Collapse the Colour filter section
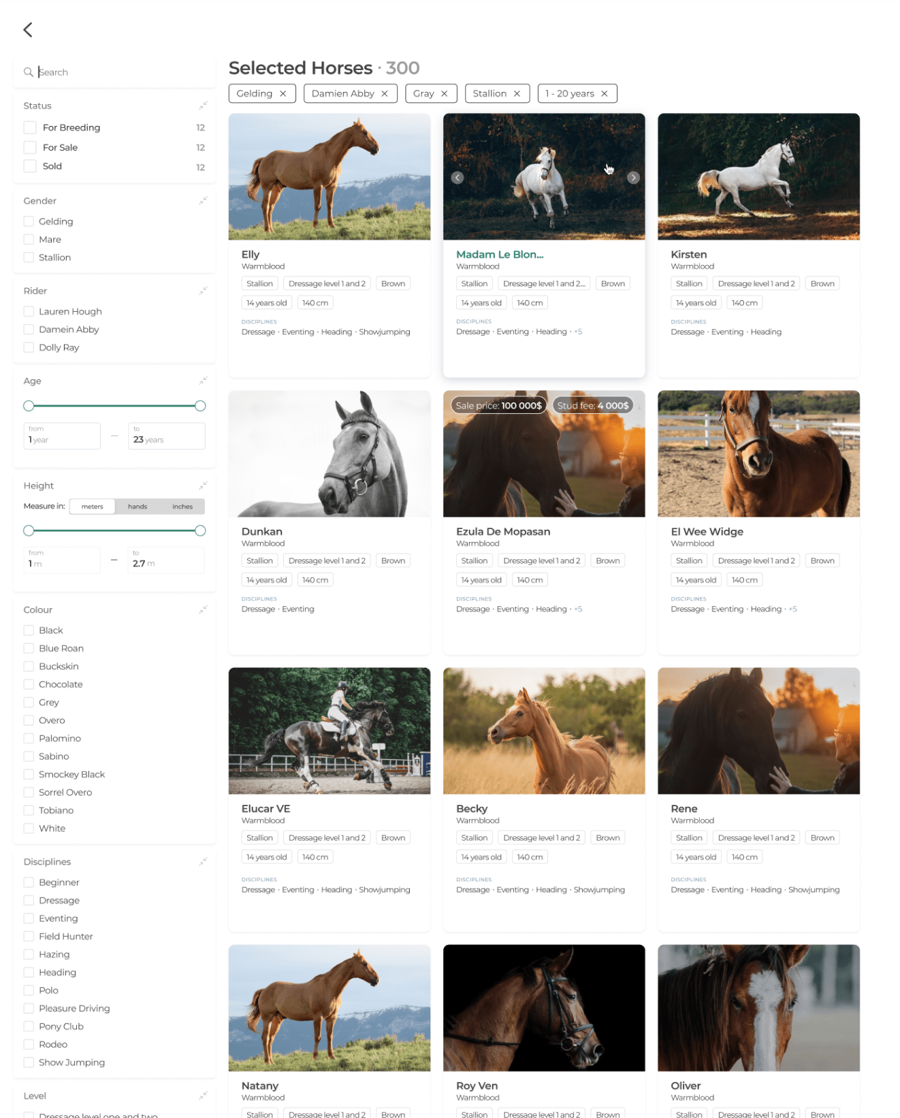 (x=203, y=610)
